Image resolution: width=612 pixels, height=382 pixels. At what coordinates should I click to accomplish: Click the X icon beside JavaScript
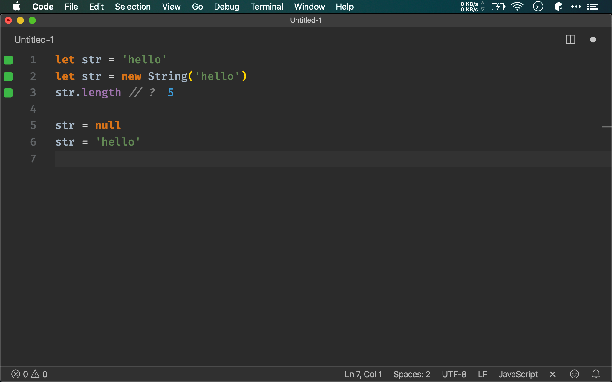coord(553,374)
